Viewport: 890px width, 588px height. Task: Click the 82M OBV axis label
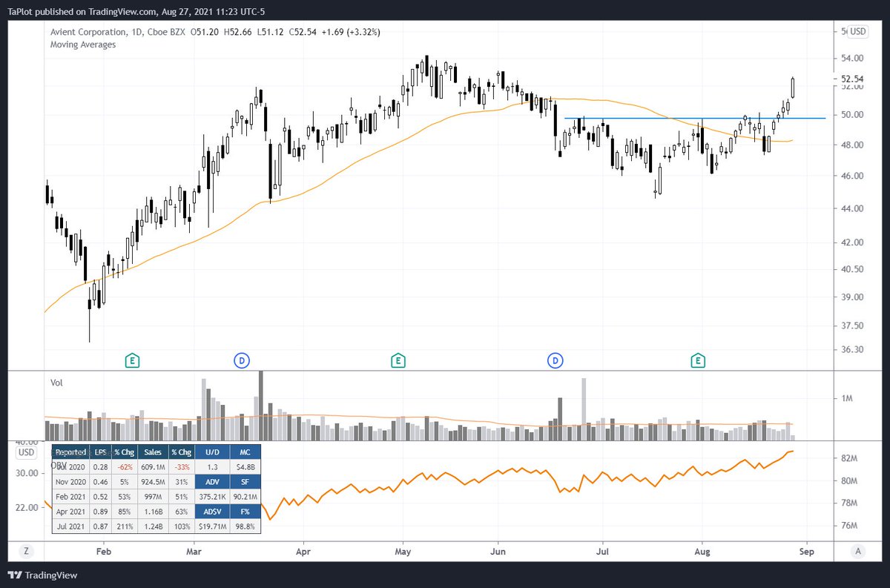(x=849, y=460)
